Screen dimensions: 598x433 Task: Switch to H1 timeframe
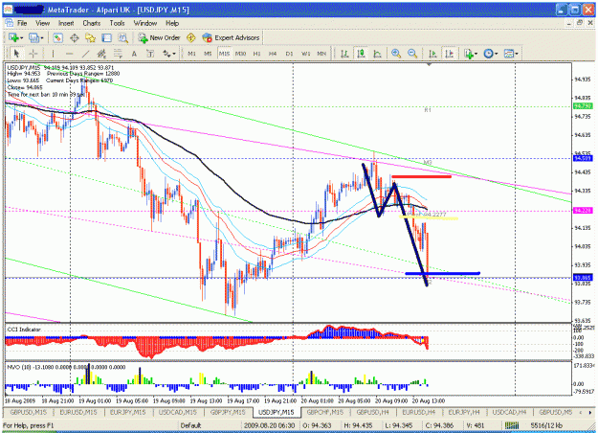tap(256, 54)
